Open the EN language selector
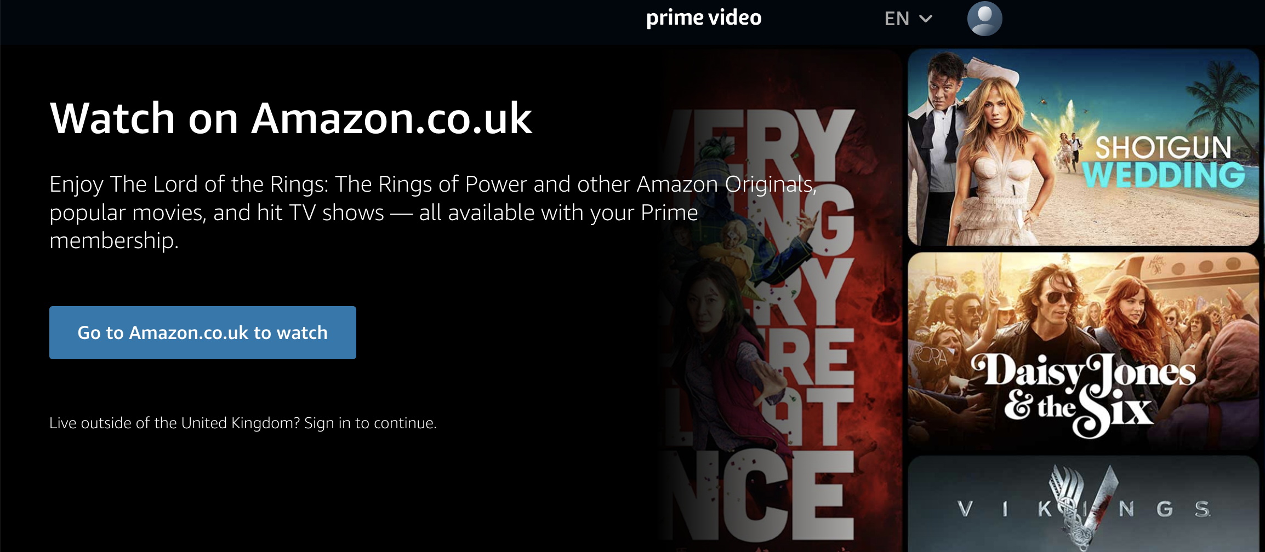This screenshot has height=552, width=1265. click(x=908, y=19)
